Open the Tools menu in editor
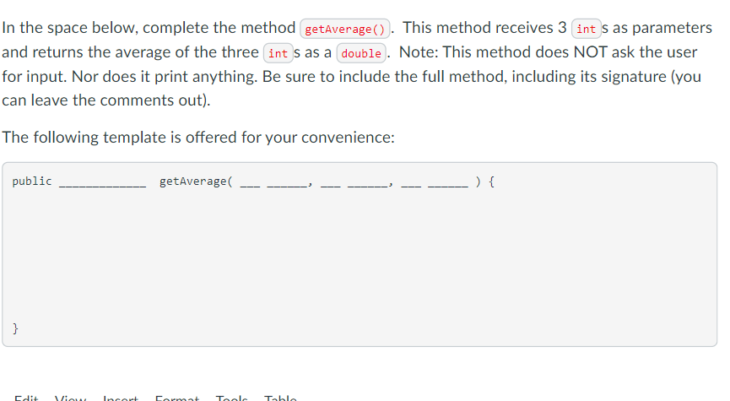The image size is (730, 401). tap(231, 398)
